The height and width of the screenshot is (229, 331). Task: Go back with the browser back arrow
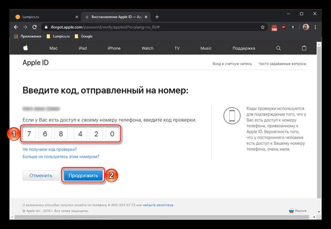pos(16,27)
